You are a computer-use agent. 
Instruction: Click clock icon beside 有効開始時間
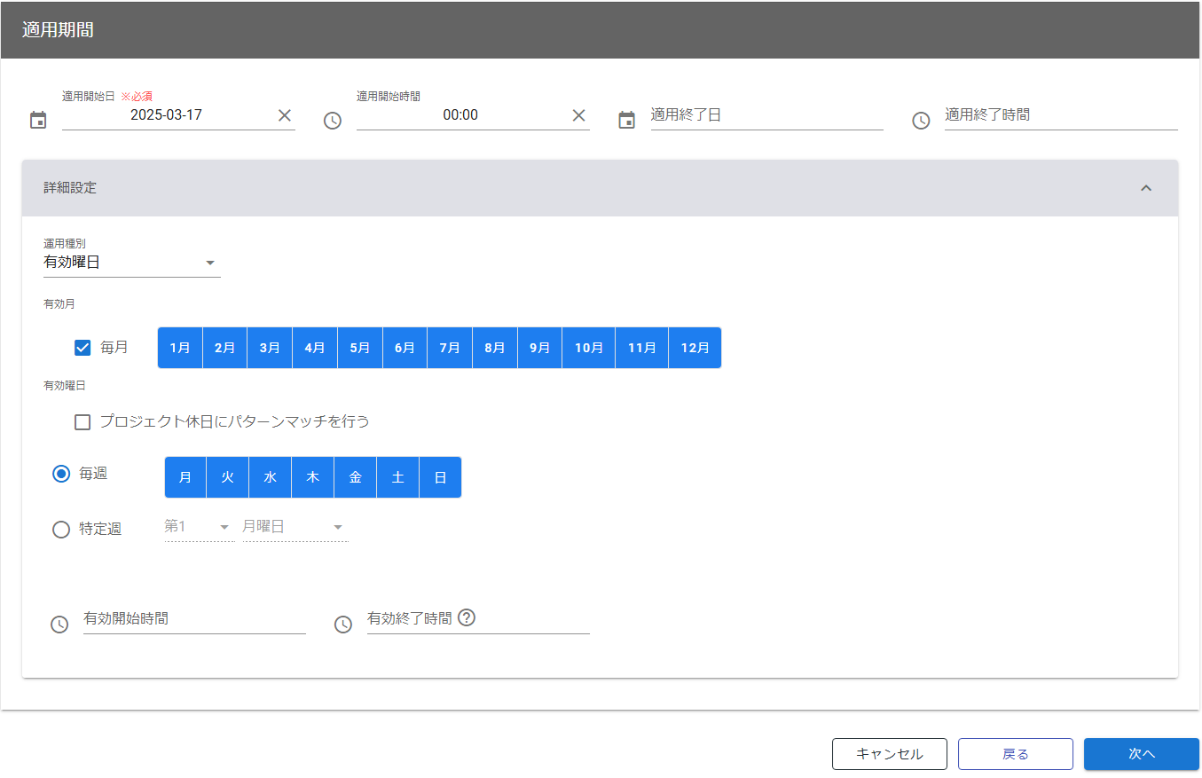click(x=59, y=625)
